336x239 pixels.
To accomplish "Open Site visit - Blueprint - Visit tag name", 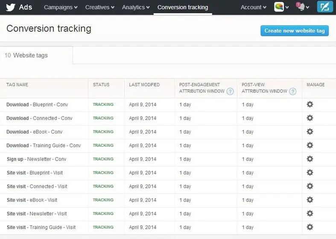I will click(35, 172).
